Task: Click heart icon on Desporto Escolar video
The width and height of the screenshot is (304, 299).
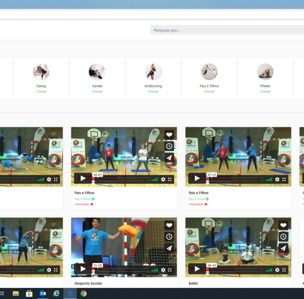Action: click(x=169, y=226)
